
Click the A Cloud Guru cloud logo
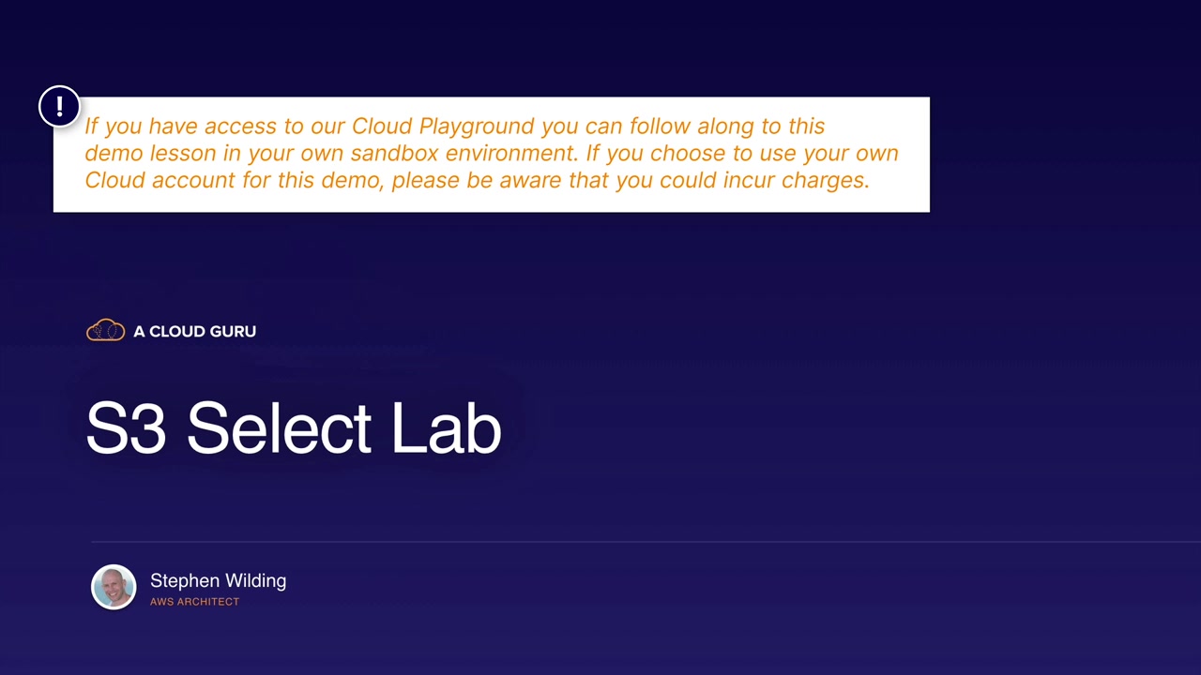(x=105, y=331)
